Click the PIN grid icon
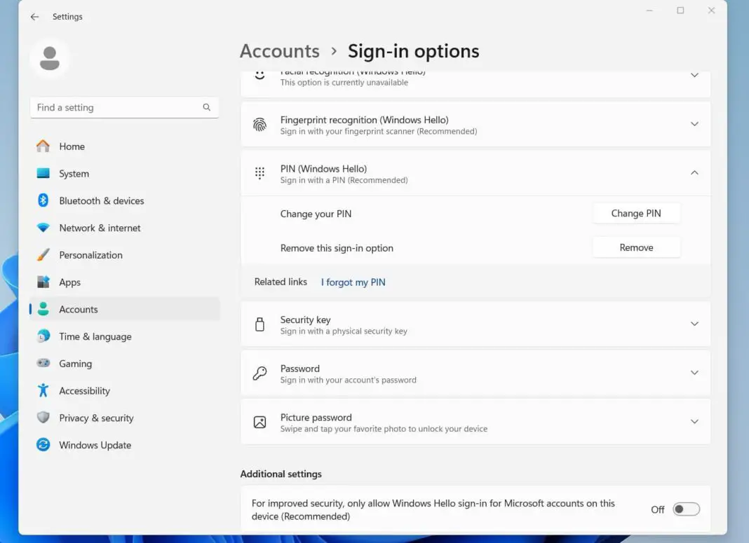The image size is (749, 543). [x=260, y=173]
